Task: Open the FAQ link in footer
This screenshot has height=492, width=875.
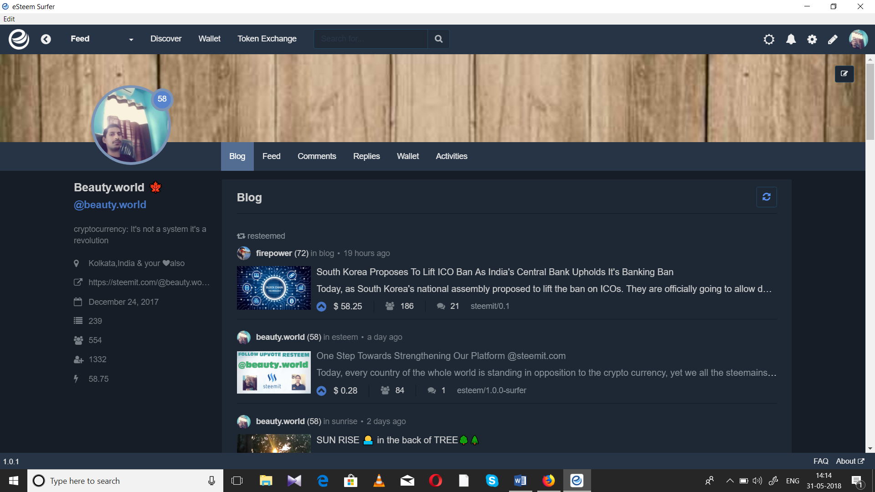Action: 821,461
